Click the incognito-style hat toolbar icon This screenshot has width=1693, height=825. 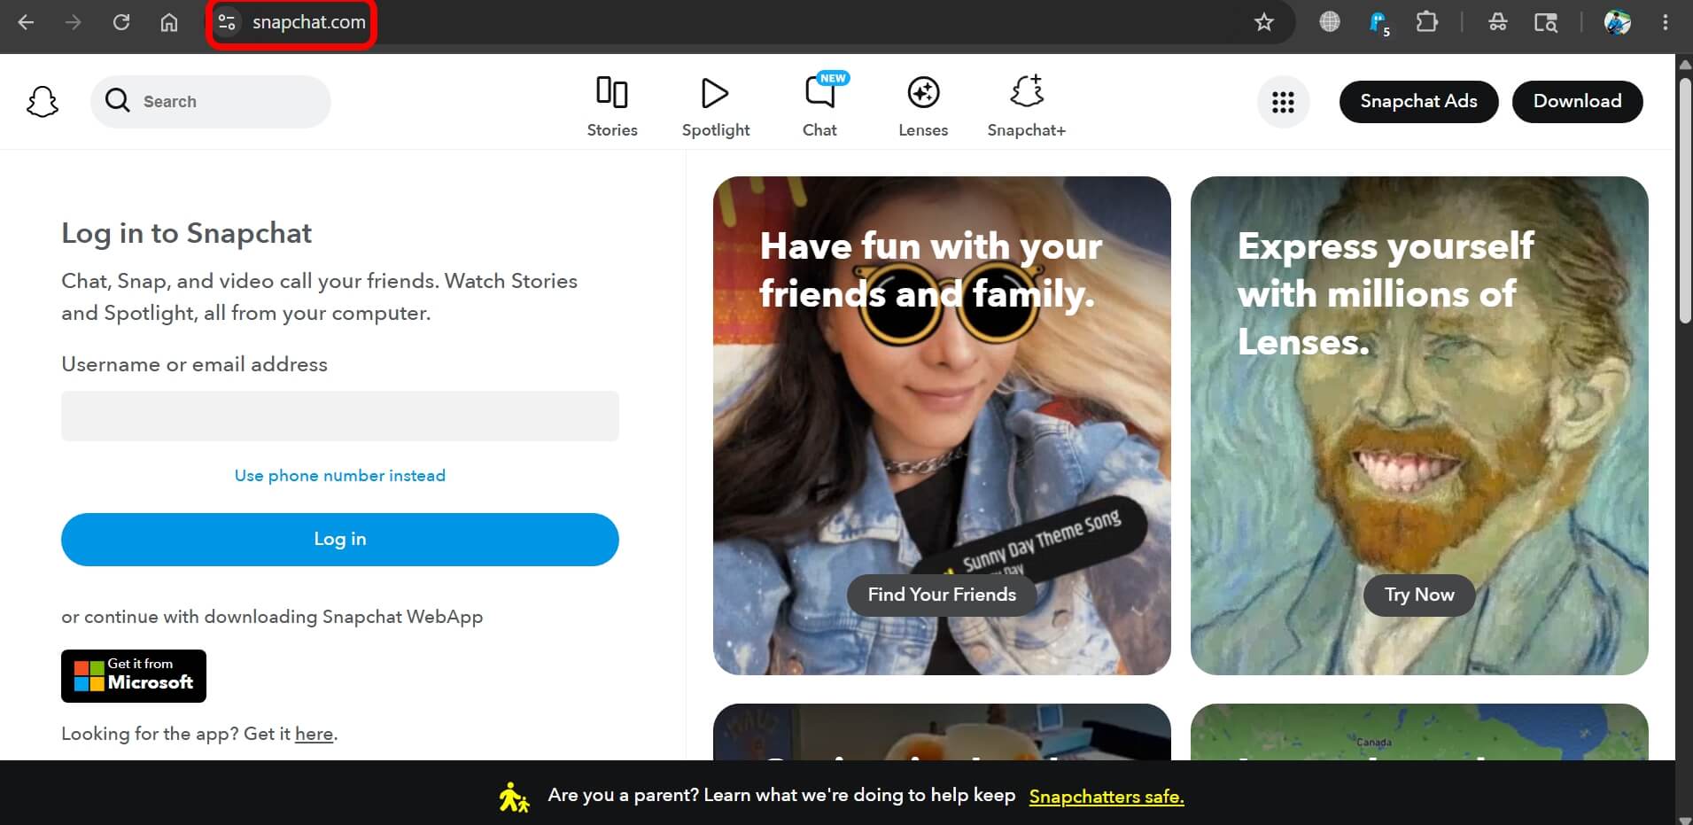(x=1498, y=22)
